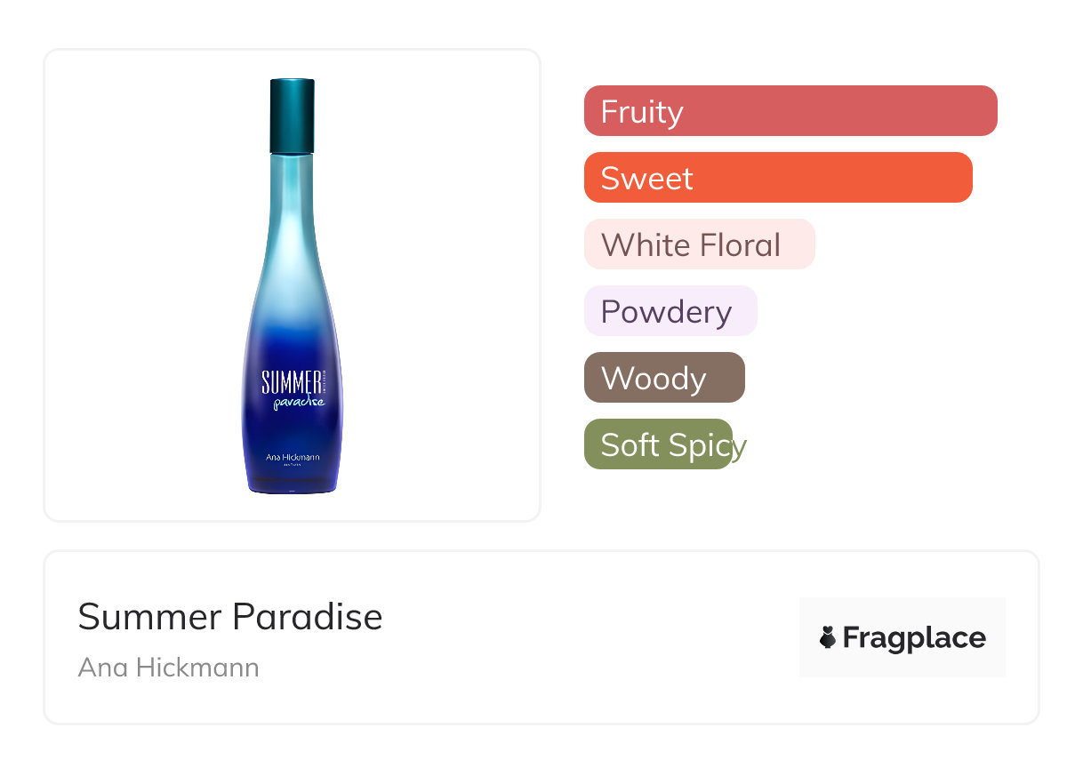This screenshot has width=1083, height=768.
Task: Select the Sweet accord bar
Action: pyautogui.click(x=777, y=178)
